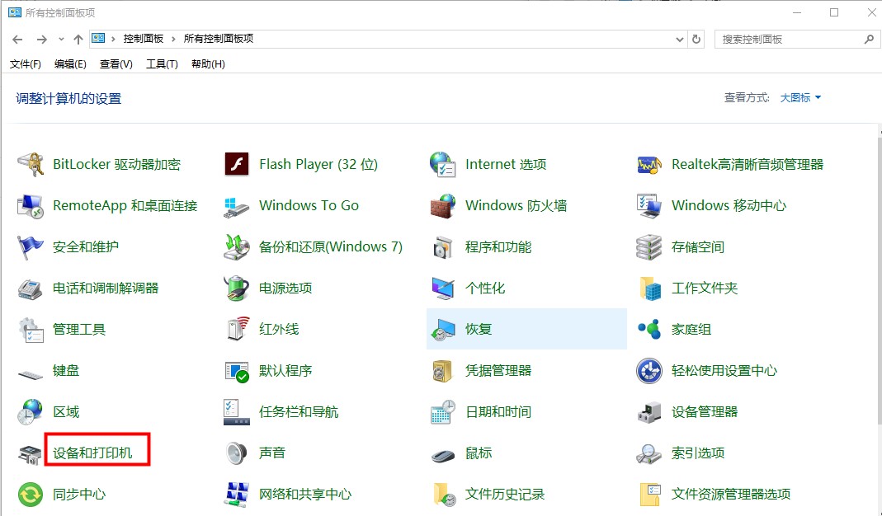The width and height of the screenshot is (882, 516).
Task: Expand the 大图标 view mode dropdown
Action: (x=800, y=98)
